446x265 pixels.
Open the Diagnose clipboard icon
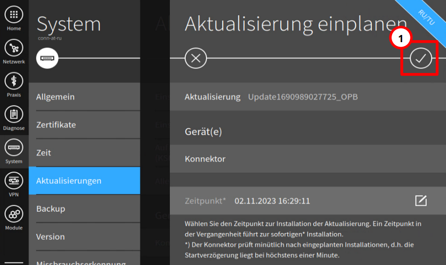point(14,114)
